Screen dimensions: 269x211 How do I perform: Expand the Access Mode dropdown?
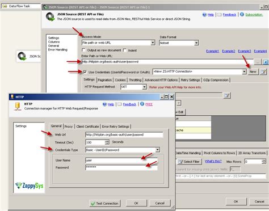click(x=153, y=43)
